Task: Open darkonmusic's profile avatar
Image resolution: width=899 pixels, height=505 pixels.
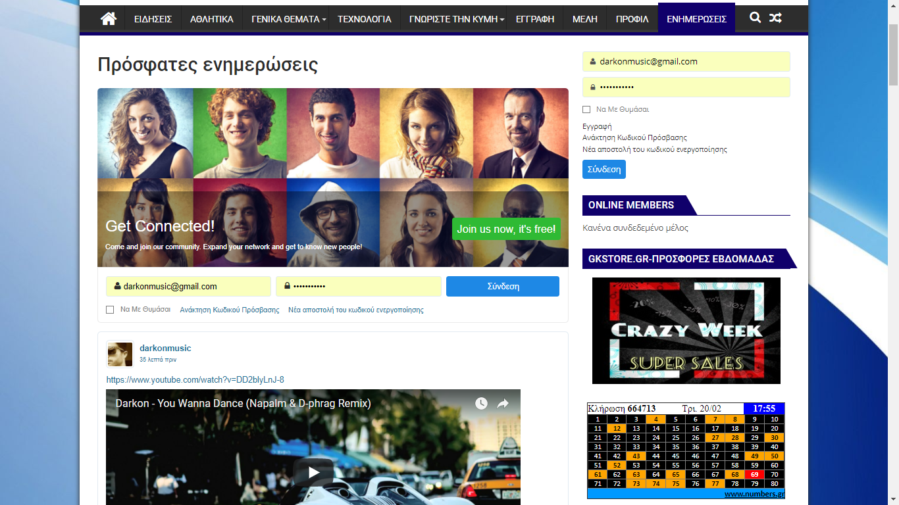Action: coord(120,354)
